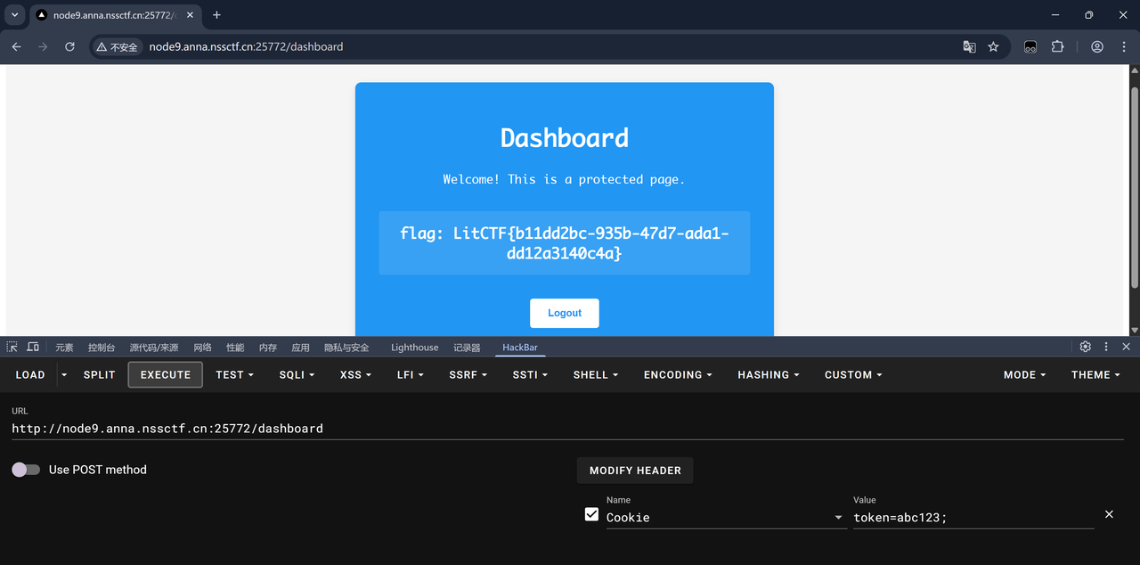Close the node9.anna.nssctf.cn tab
The width and height of the screenshot is (1140, 565).
tap(190, 15)
